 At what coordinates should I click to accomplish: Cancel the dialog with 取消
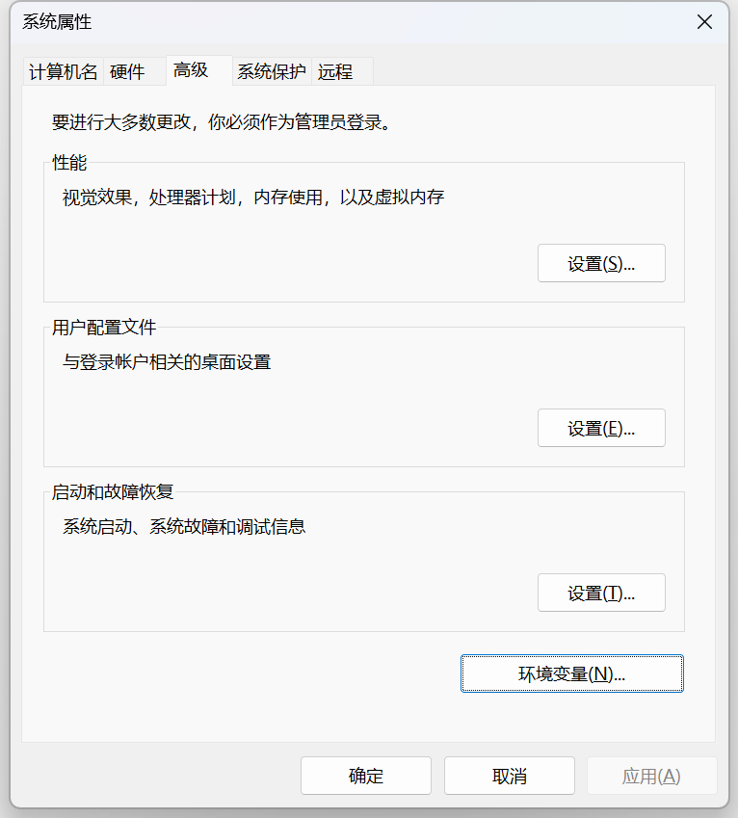pos(510,776)
